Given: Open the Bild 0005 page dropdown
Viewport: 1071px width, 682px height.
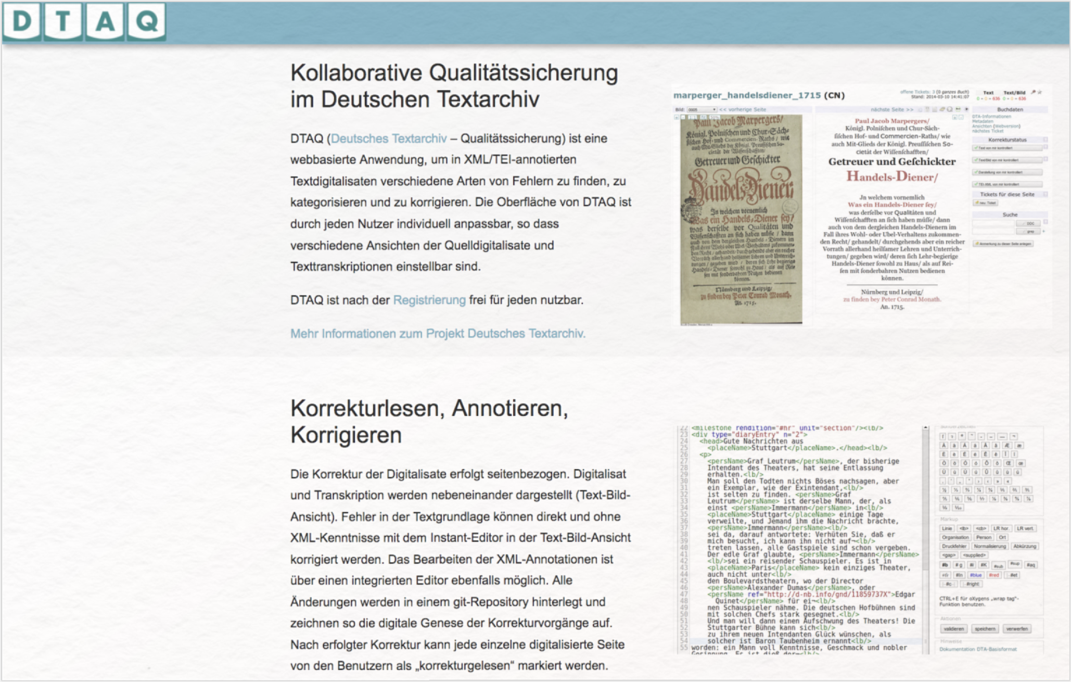Looking at the screenshot, I should tap(702, 109).
